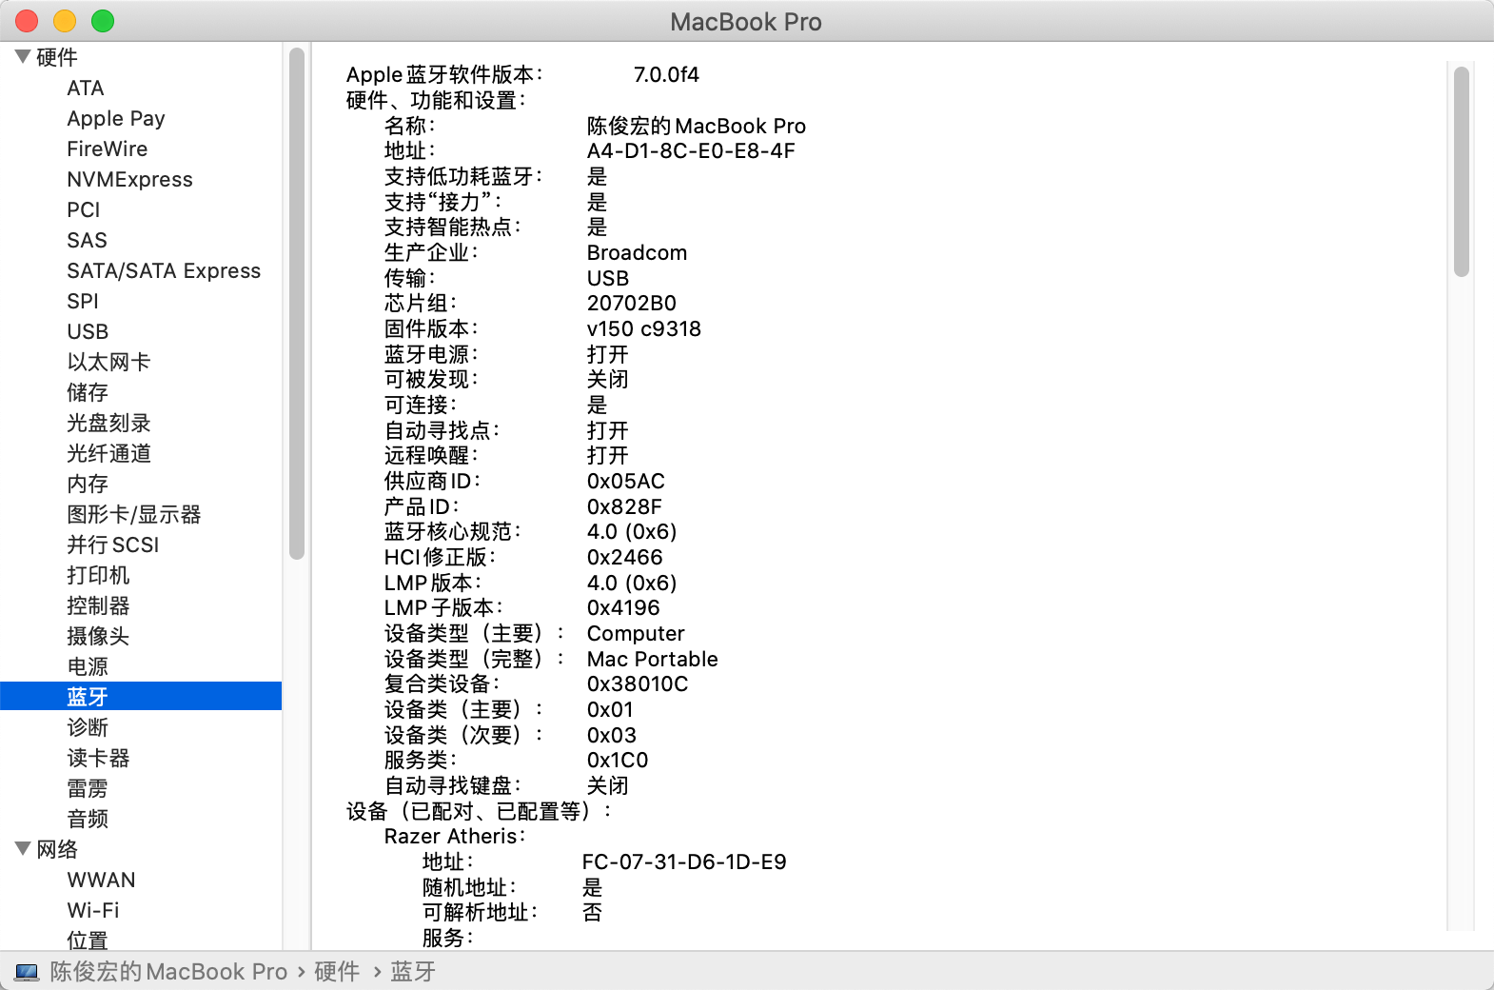
Task: Select Wi-Fi under 网络
Action: point(93,911)
